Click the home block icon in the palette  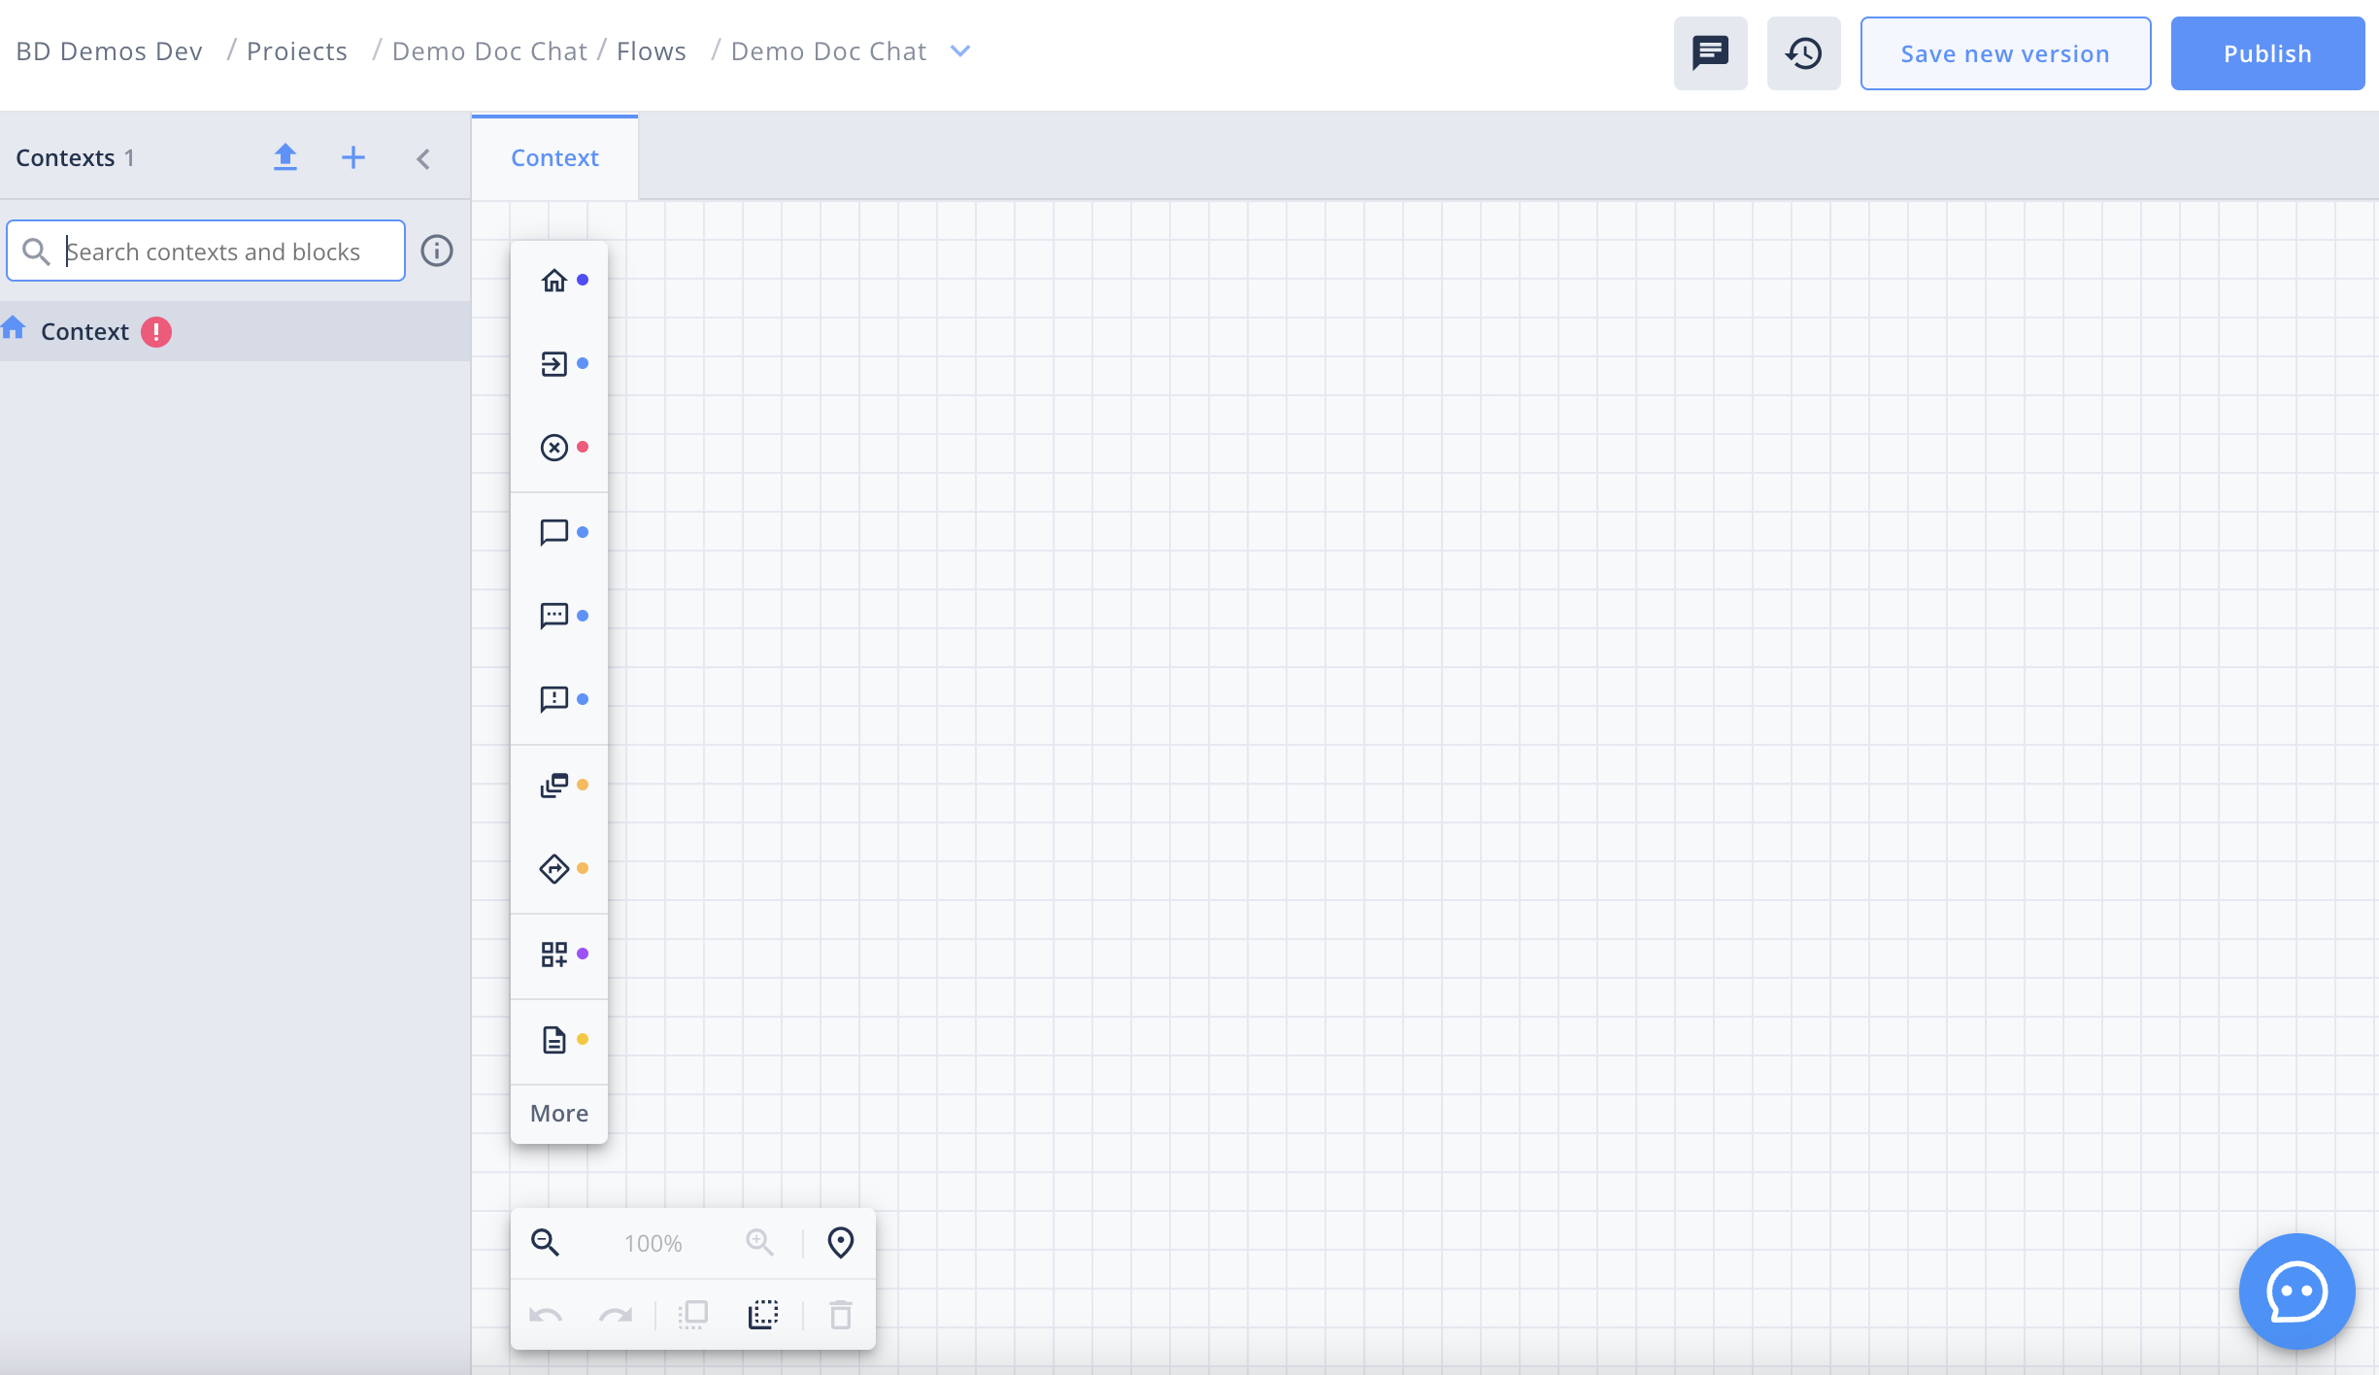point(554,281)
